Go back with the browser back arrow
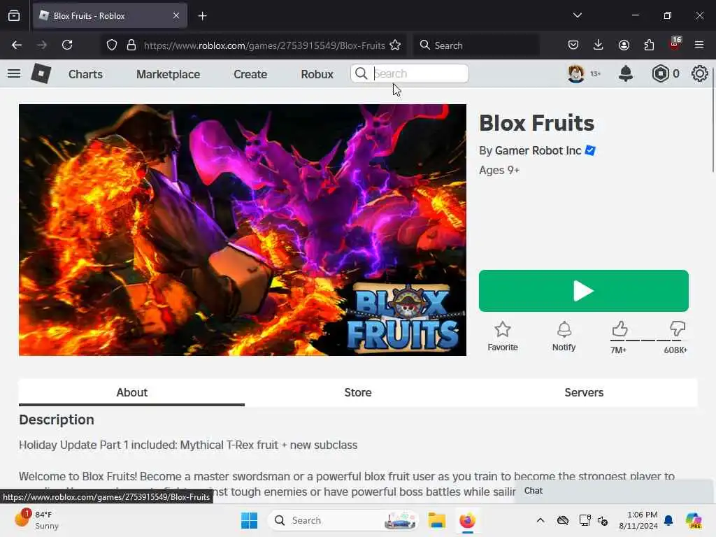Screen dimensions: 716x537 (x=17, y=45)
